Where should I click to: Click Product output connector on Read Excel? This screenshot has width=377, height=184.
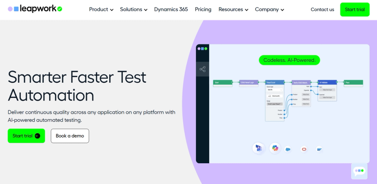284,110
